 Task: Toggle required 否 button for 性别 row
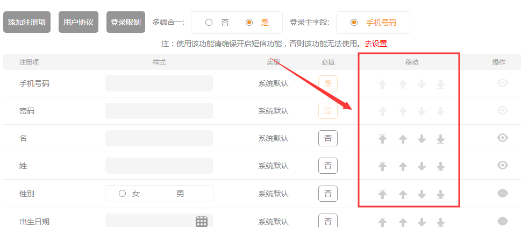[x=328, y=194]
